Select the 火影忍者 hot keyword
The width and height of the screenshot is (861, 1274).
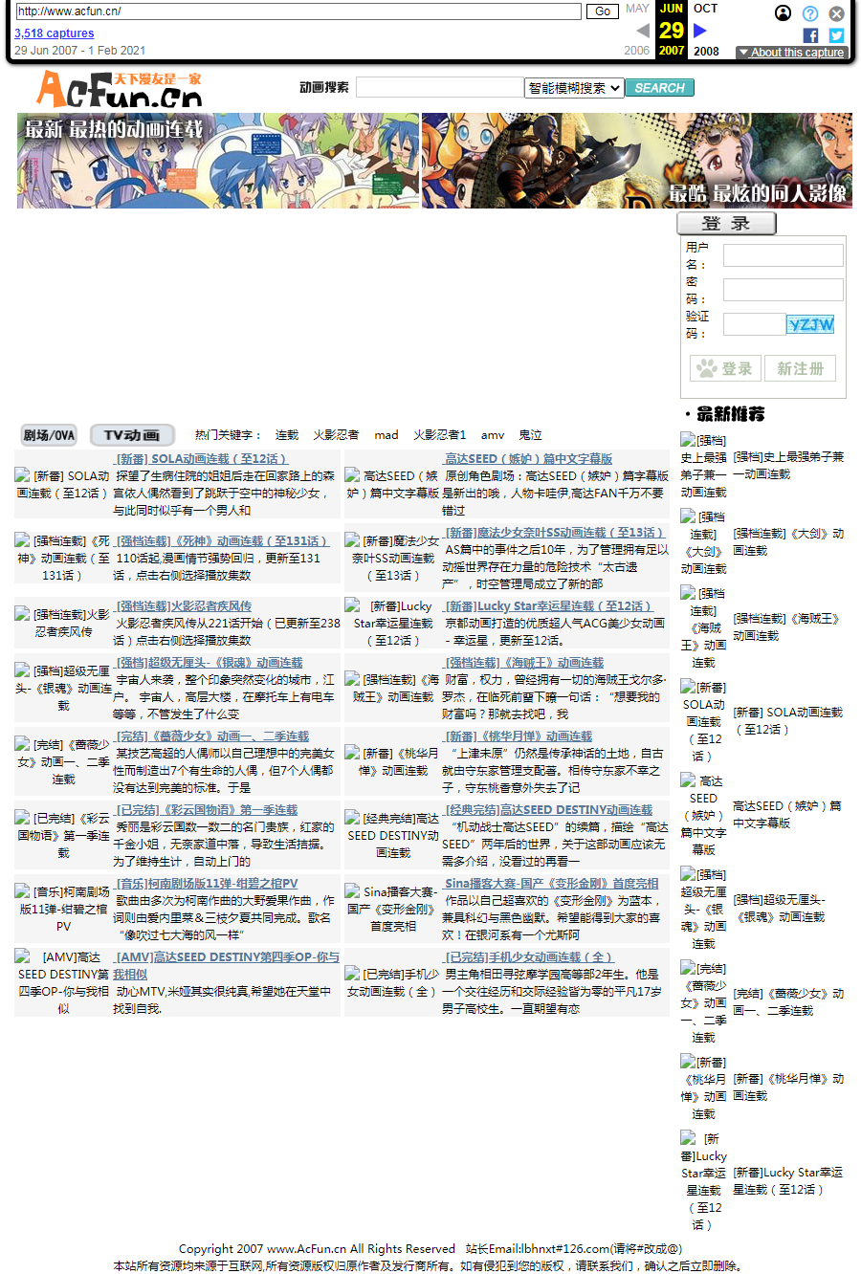click(x=336, y=435)
